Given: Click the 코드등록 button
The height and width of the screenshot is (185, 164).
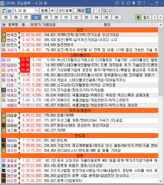Looking at the screenshot, I should coord(65,11).
